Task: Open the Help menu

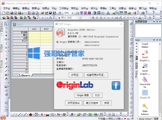Action: (153, 8)
